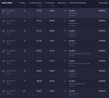Screen dimensions: 109x98
Task: Click the wifi icon for 28.03.2023 20:42 result
Action: tap(4, 91)
